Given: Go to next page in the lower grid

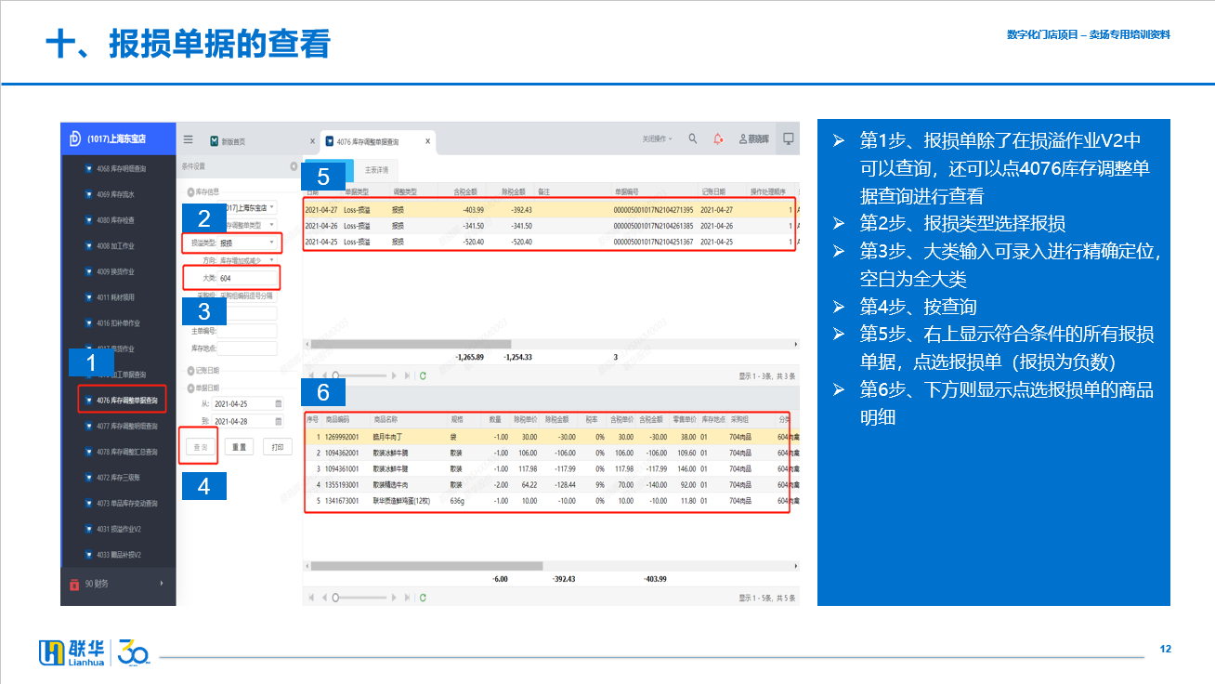Looking at the screenshot, I should point(394,597).
